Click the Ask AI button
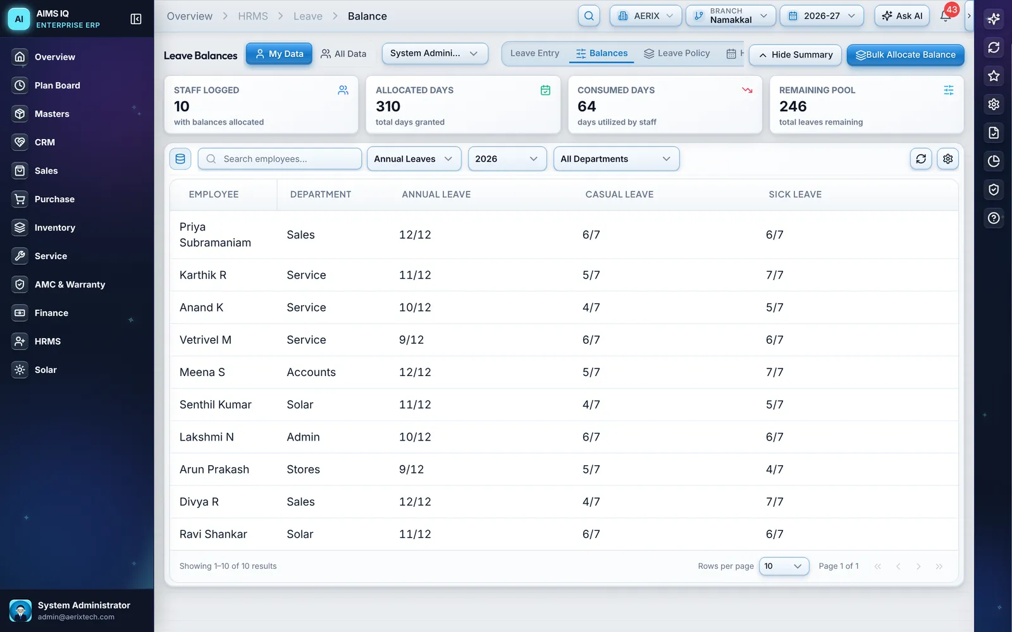Viewport: 1012px width, 632px height. 902,16
